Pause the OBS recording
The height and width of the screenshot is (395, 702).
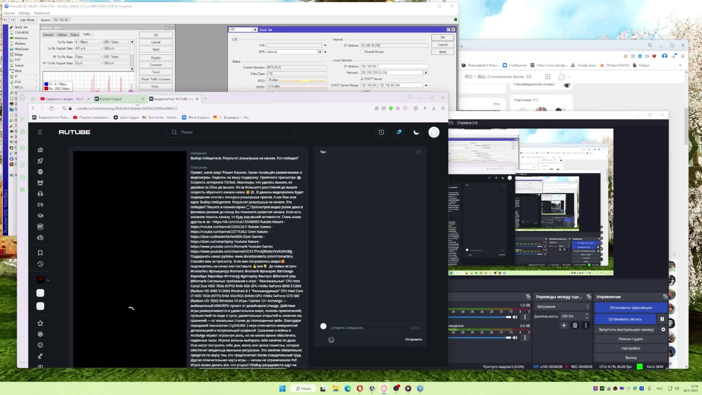pyautogui.click(x=662, y=319)
